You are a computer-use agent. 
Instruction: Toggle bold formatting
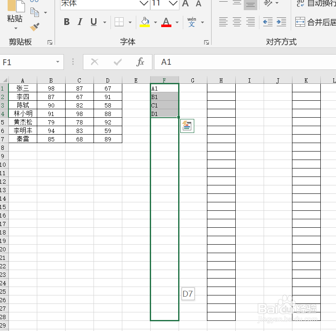[66, 22]
